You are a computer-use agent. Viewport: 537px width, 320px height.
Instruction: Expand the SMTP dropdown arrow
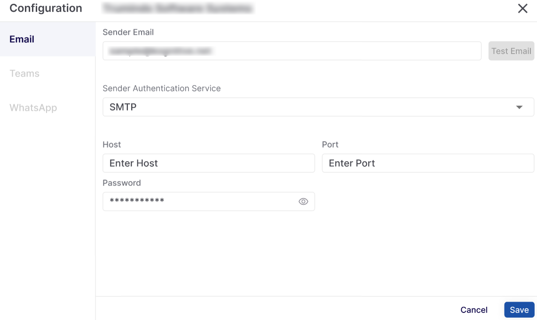click(x=519, y=107)
